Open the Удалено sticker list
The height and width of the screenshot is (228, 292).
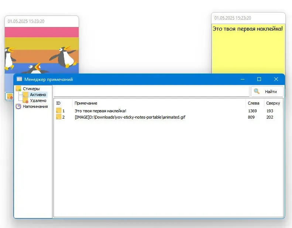tap(38, 101)
